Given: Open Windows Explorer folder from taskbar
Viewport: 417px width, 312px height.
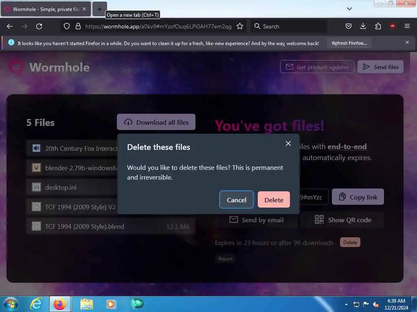Looking at the screenshot, I should pos(87,304).
